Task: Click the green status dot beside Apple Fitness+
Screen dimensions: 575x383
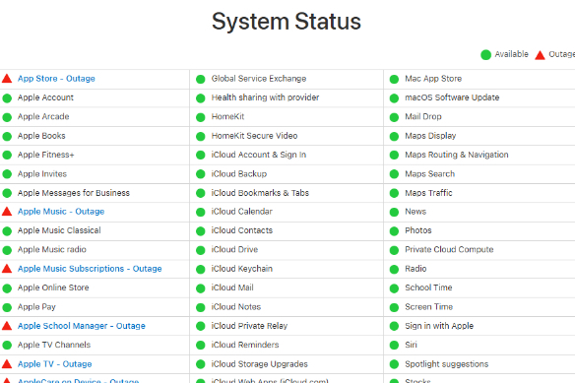Action: coord(7,156)
